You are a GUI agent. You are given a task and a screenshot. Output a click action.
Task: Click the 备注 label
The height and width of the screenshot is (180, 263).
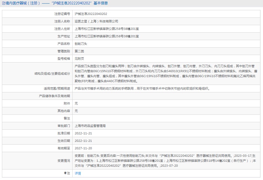67,118
